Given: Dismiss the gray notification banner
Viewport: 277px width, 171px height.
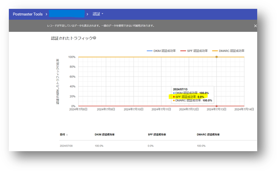Looking at the screenshot, I should (x=255, y=26).
